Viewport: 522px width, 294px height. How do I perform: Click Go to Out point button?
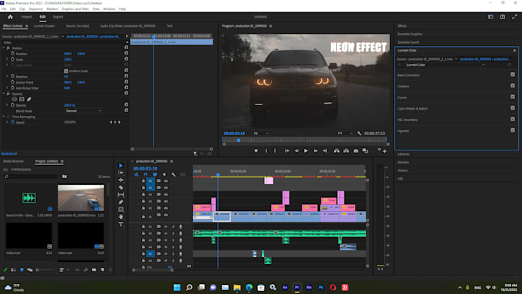point(325,150)
